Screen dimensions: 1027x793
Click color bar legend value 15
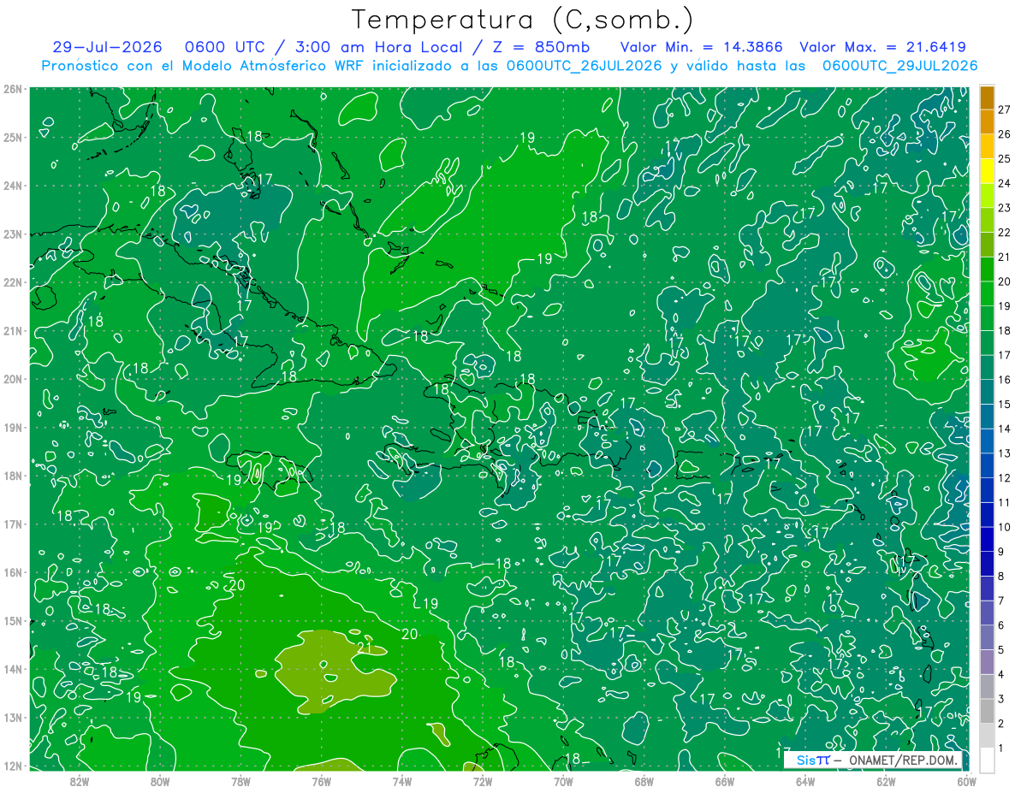pyautogui.click(x=1005, y=405)
